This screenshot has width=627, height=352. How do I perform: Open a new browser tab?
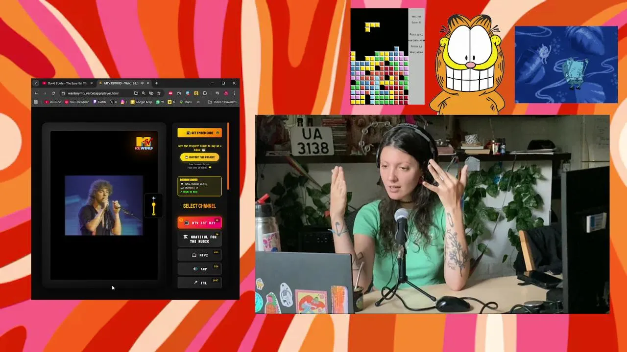(156, 83)
